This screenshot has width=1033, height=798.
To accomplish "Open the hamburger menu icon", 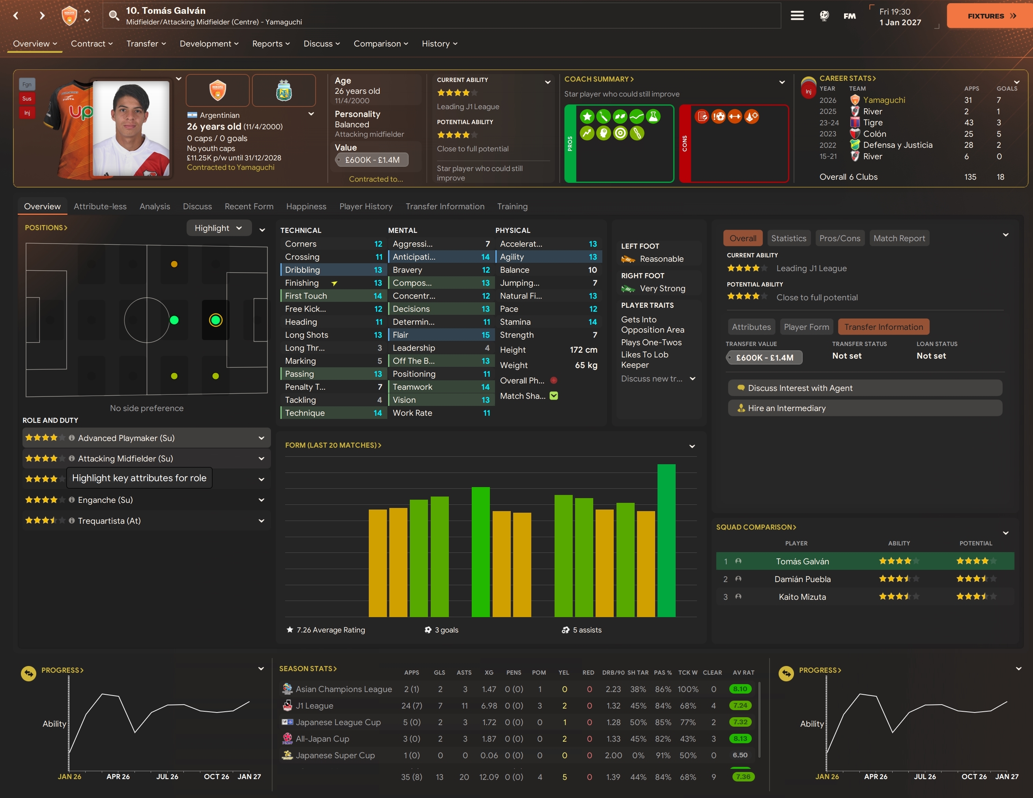I will pos(797,16).
